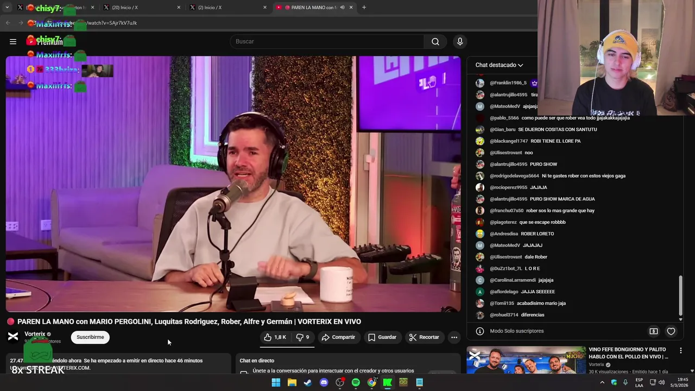Show hidden system tray icons
This screenshot has height=391, width=695.
pyautogui.click(x=602, y=382)
